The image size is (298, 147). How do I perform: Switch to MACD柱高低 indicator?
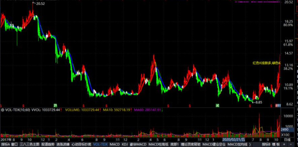click(159, 144)
